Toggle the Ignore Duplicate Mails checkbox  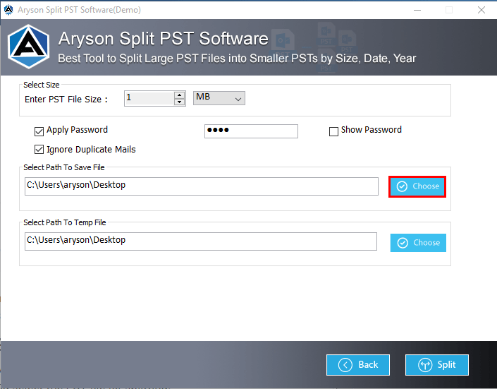coord(39,149)
